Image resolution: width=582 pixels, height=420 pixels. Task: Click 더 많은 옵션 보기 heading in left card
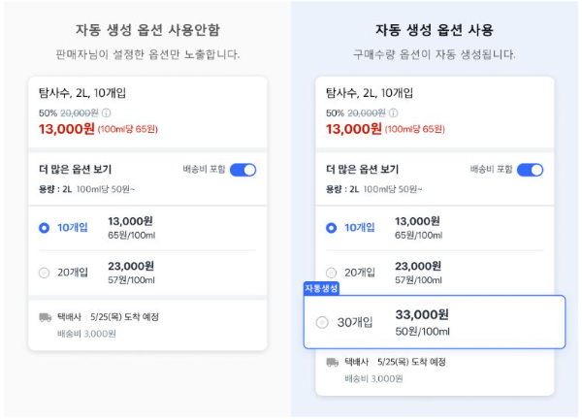75,170
